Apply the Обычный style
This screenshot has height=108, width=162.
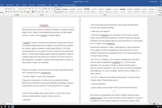point(58,10)
